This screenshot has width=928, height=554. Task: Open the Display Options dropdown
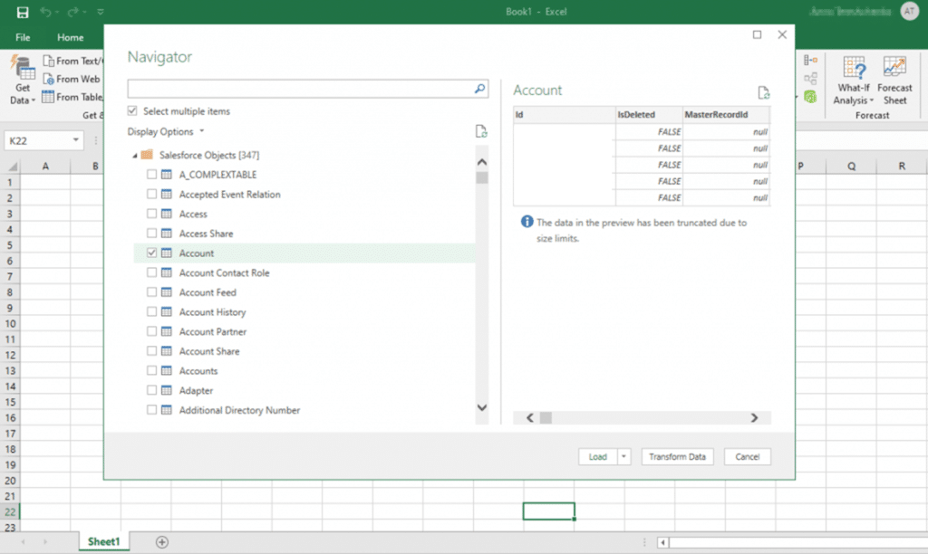[x=166, y=131]
